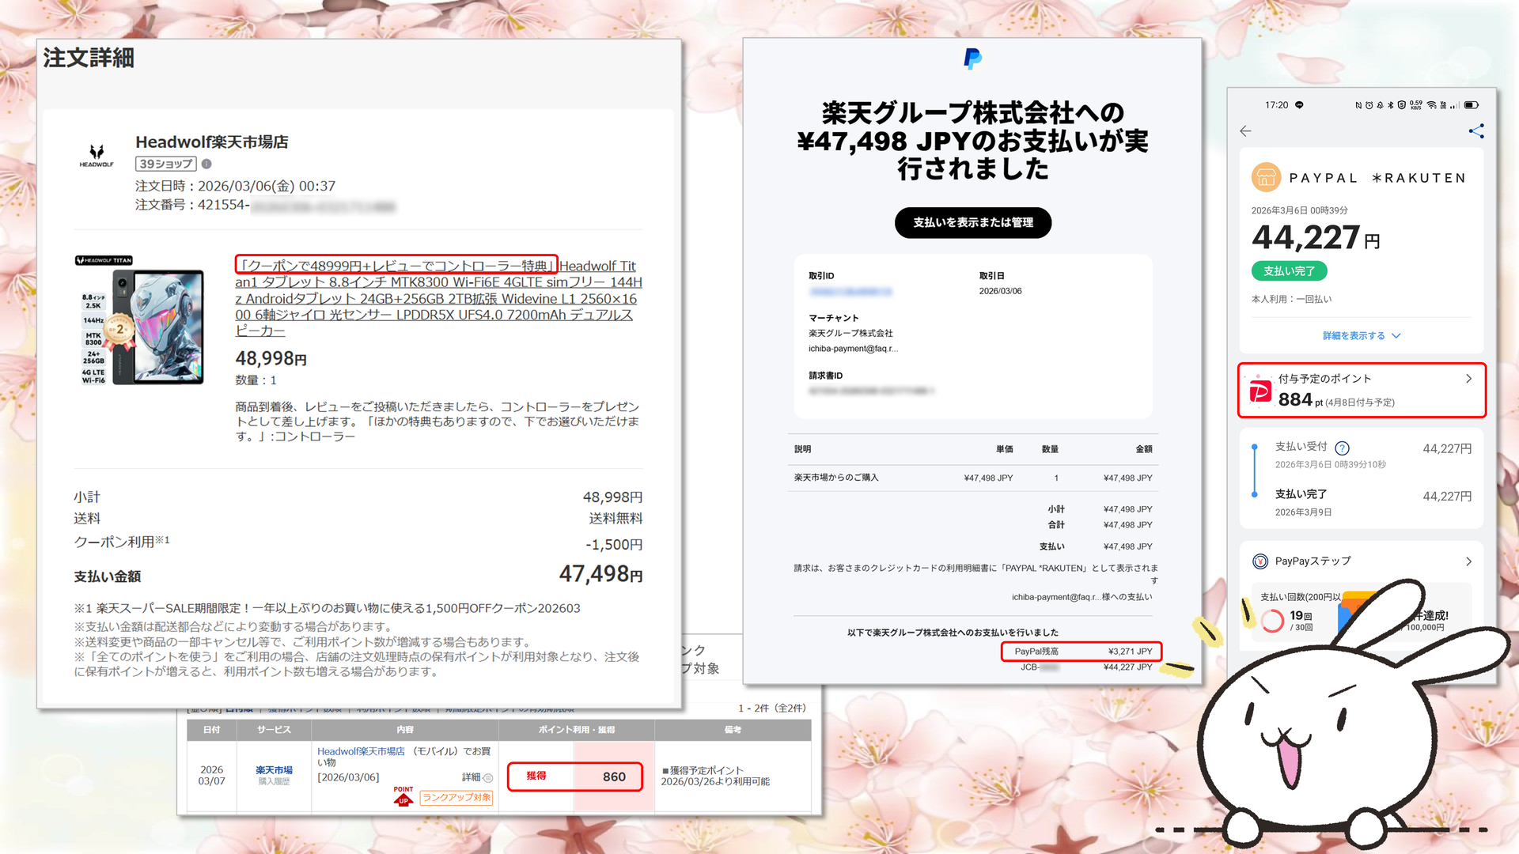Image resolution: width=1519 pixels, height=854 pixels.
Task: Click the info icon next to 39ショップ
Action: click(x=206, y=164)
